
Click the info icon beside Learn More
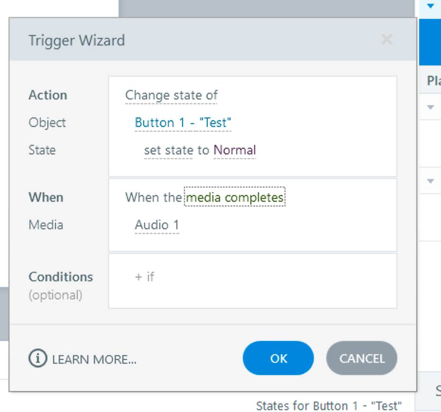pyautogui.click(x=37, y=358)
